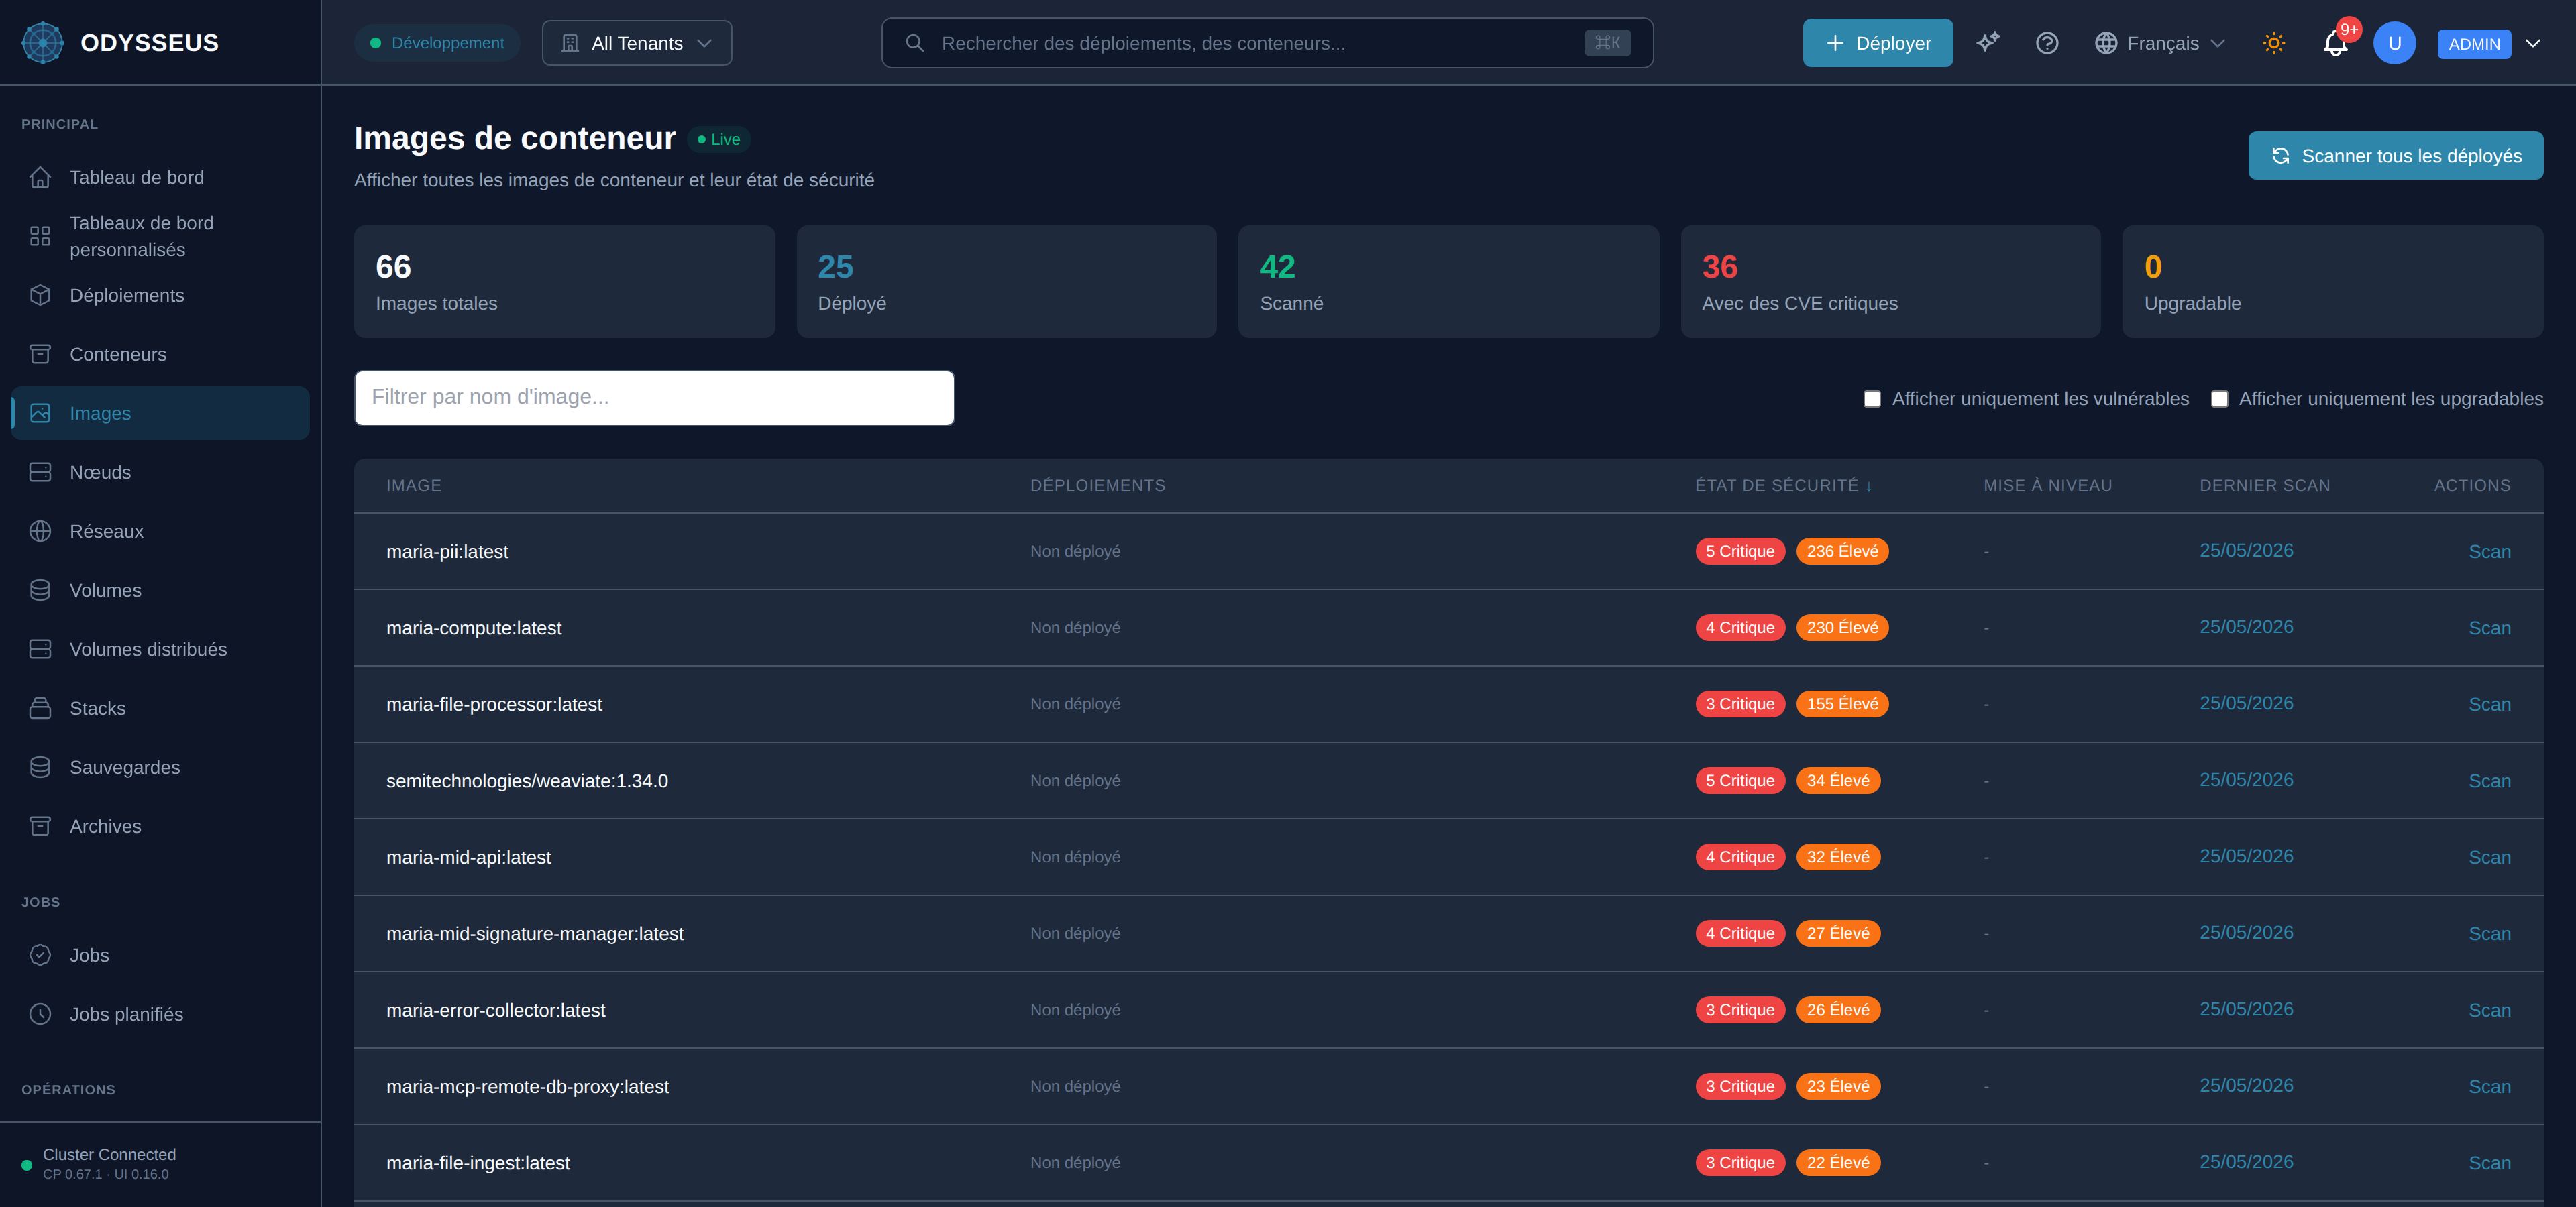Open the AI sparkle assistant icon
The height and width of the screenshot is (1207, 2576).
[1988, 43]
